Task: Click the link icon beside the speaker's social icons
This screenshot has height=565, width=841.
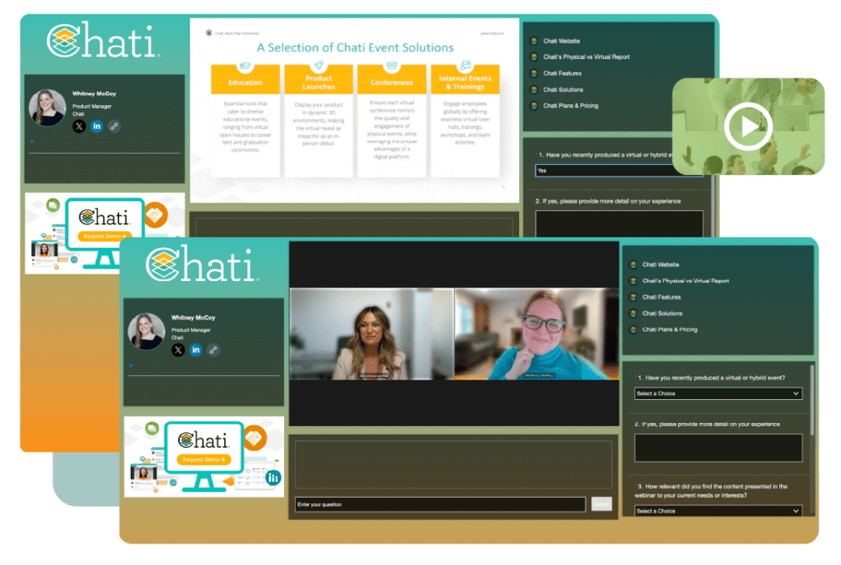Action: point(213,350)
